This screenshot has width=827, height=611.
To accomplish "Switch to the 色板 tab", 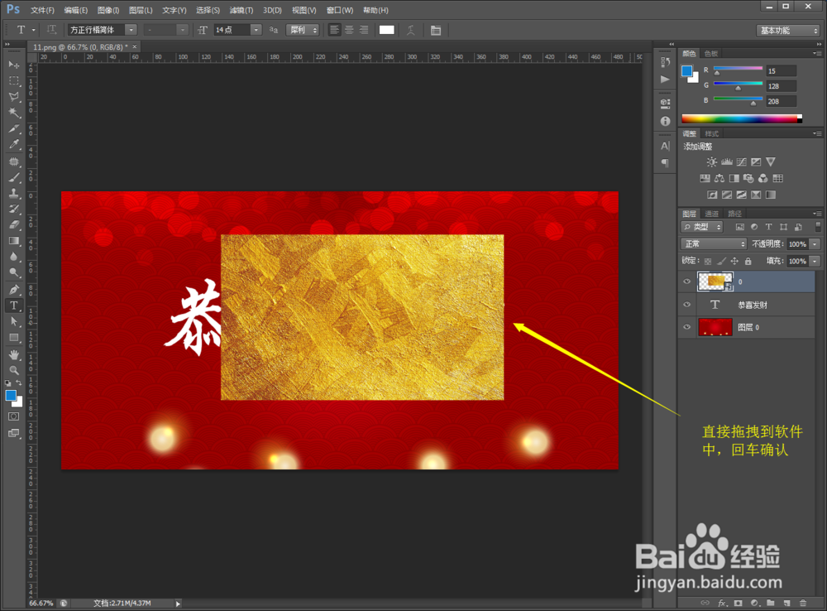I will (x=711, y=53).
